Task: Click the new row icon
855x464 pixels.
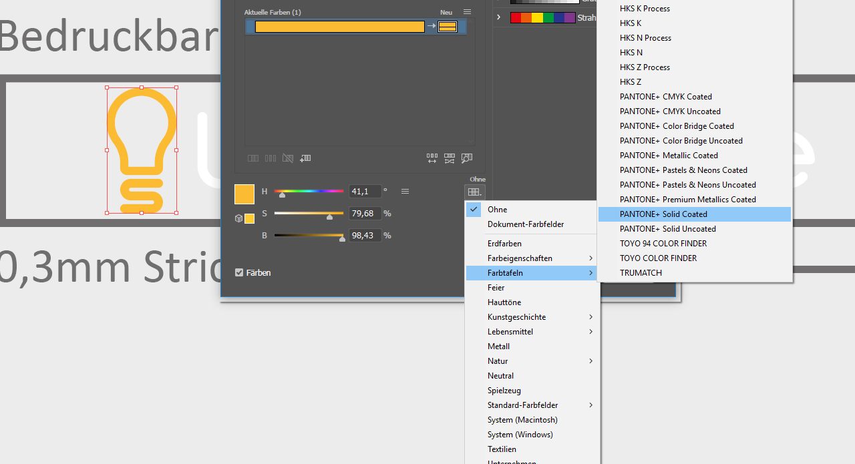Action: pyautogui.click(x=305, y=158)
